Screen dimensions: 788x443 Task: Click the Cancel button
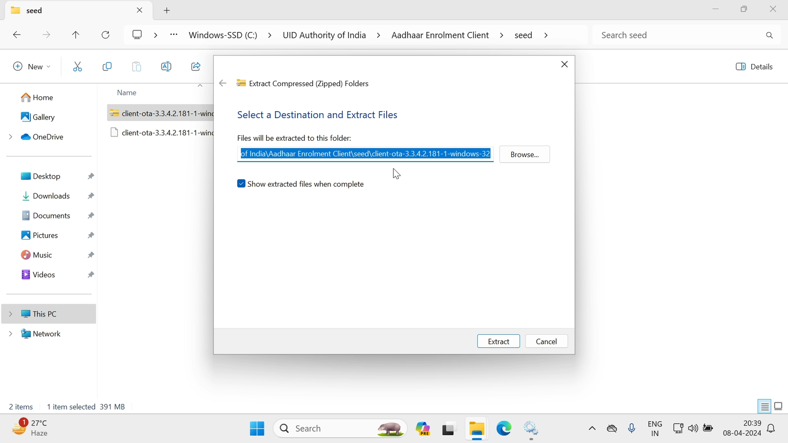pos(546,341)
